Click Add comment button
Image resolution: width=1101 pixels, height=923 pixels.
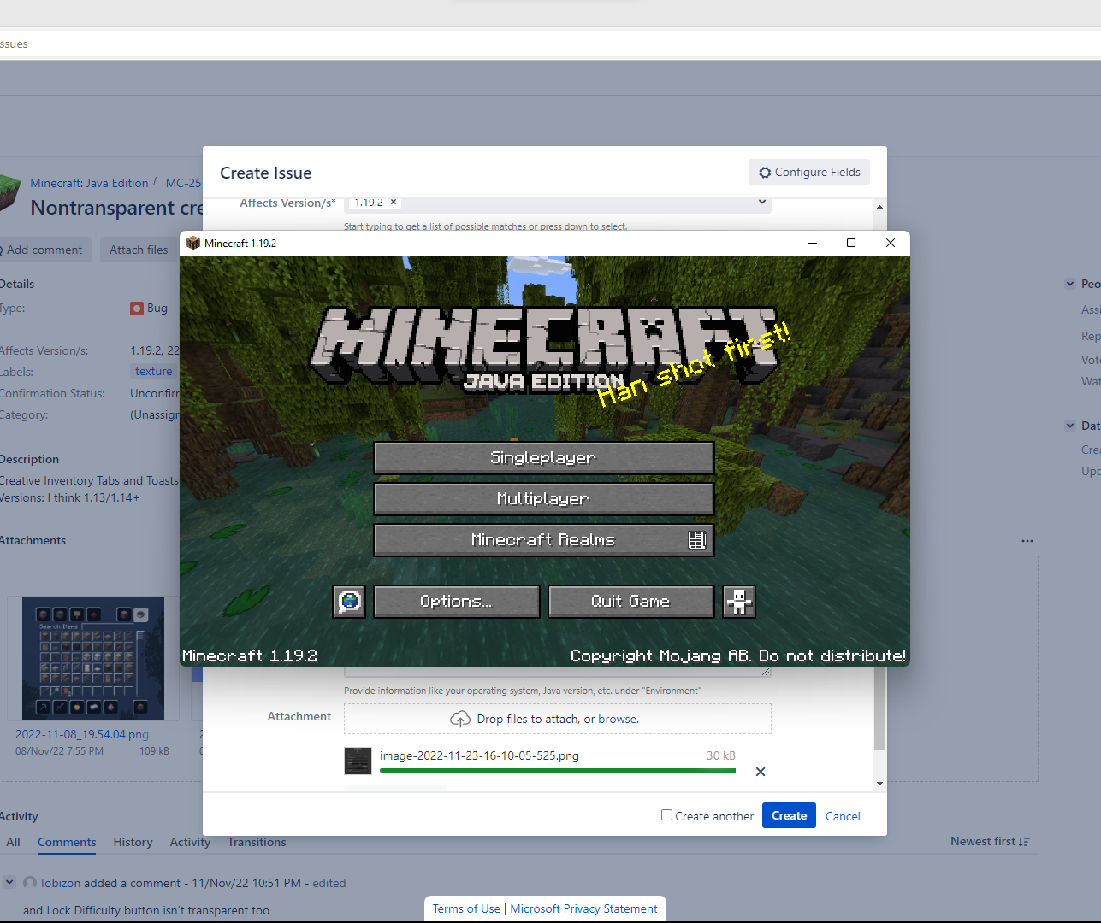pyautogui.click(x=44, y=250)
